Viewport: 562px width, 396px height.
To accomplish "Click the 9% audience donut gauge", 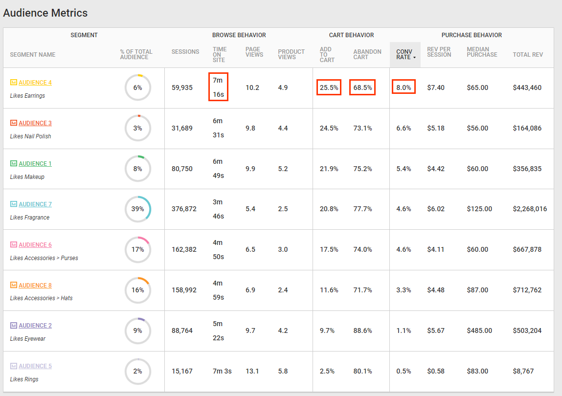I will [137, 330].
